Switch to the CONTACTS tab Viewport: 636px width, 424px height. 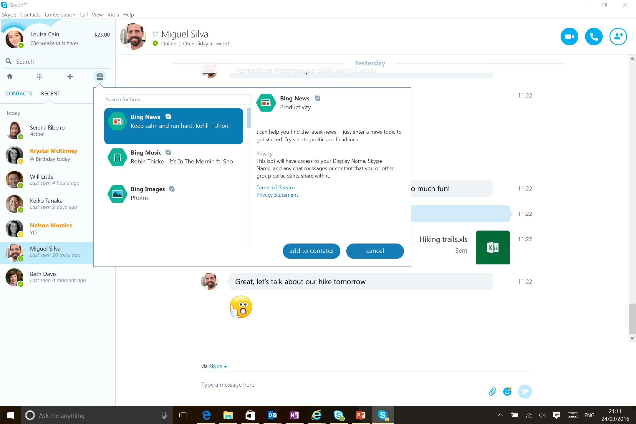[x=19, y=93]
